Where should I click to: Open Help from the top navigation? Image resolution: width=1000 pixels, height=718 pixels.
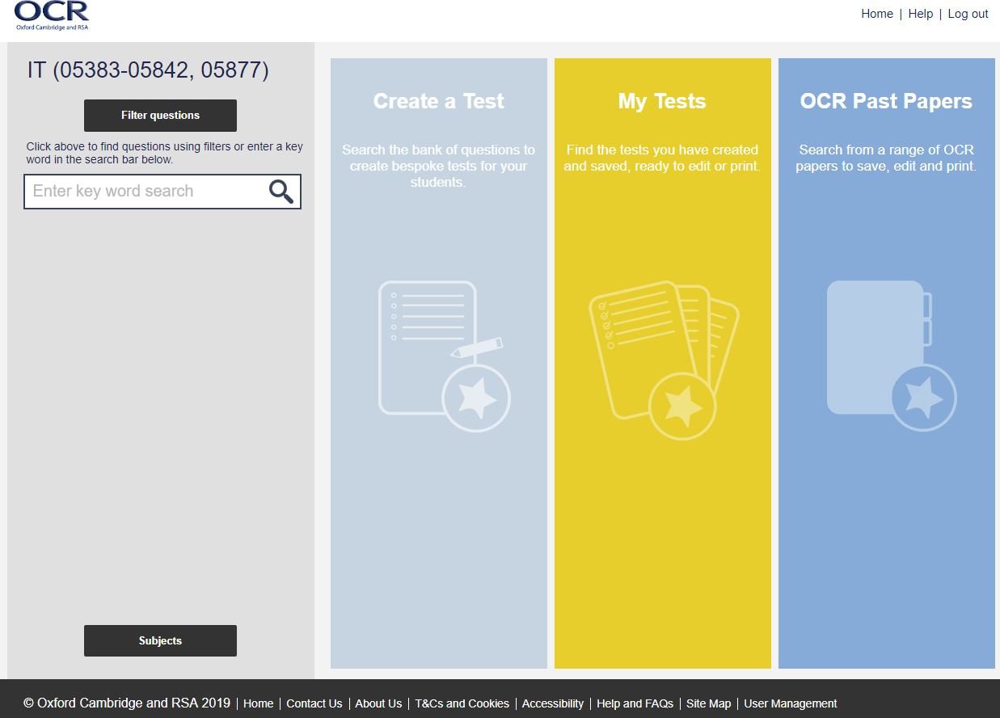(920, 13)
